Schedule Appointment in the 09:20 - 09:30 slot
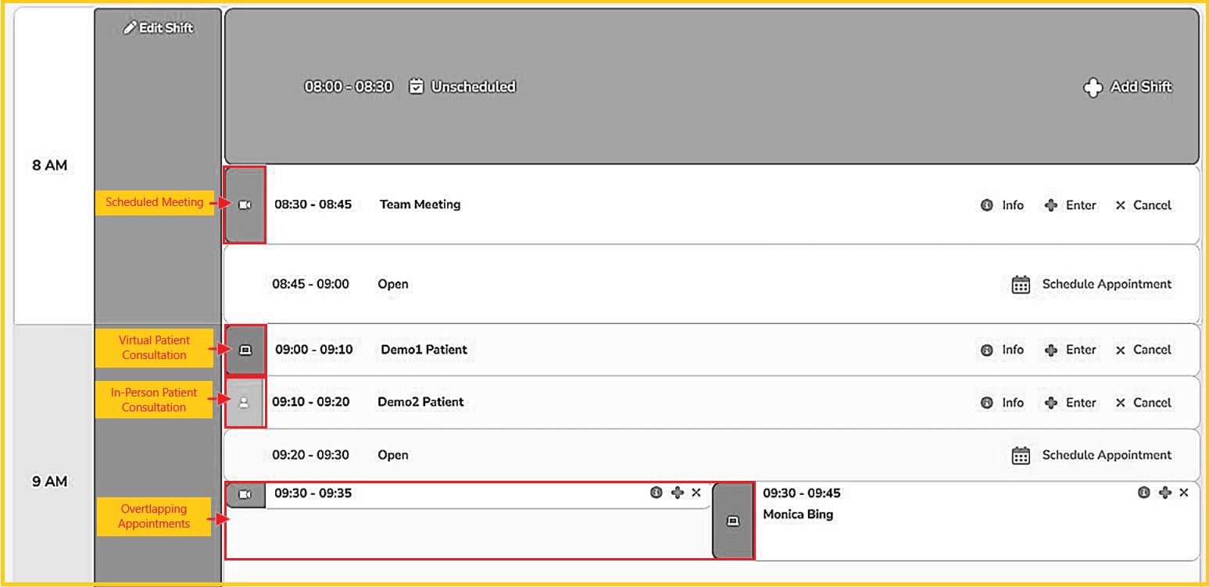This screenshot has width=1209, height=587. point(1092,455)
